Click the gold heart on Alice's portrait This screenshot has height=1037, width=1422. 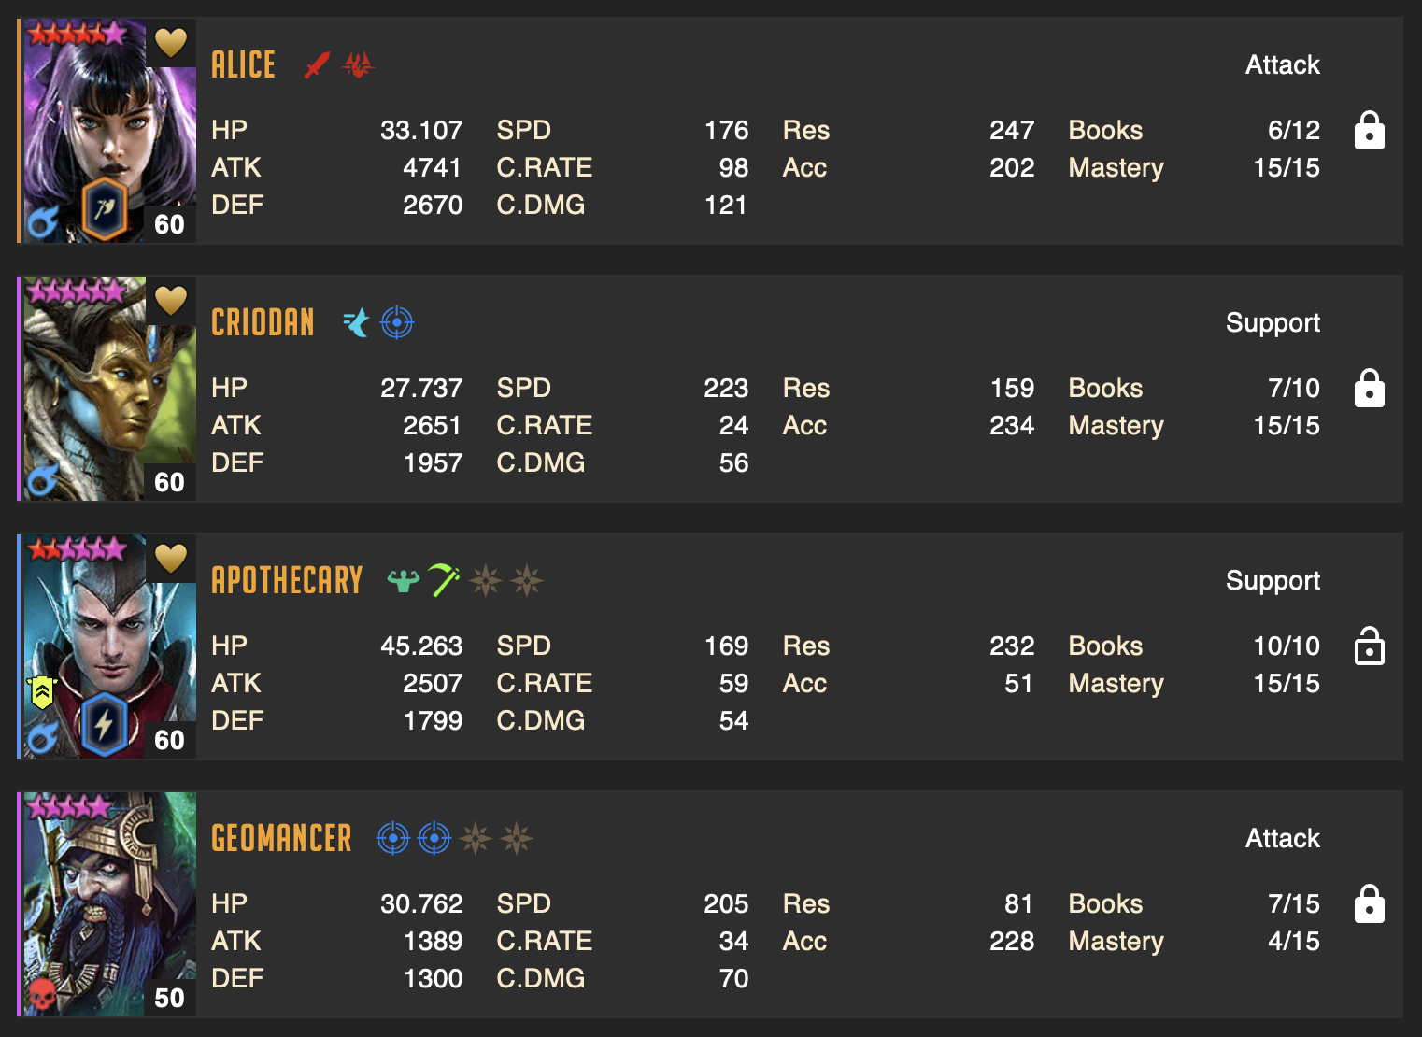click(171, 42)
